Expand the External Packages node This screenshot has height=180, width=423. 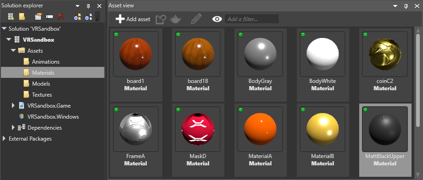4,139
